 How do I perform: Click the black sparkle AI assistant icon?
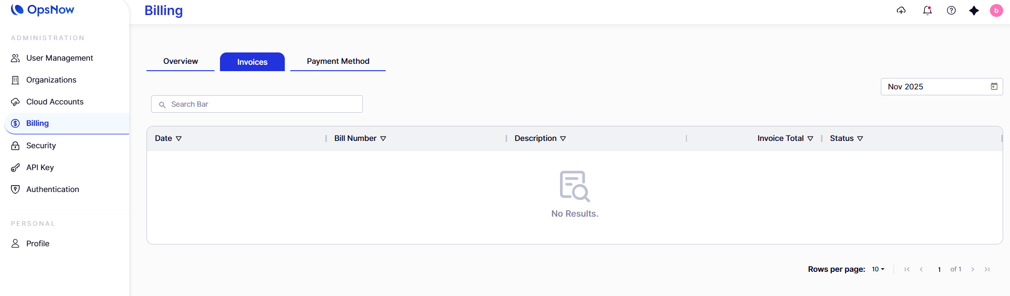974,10
